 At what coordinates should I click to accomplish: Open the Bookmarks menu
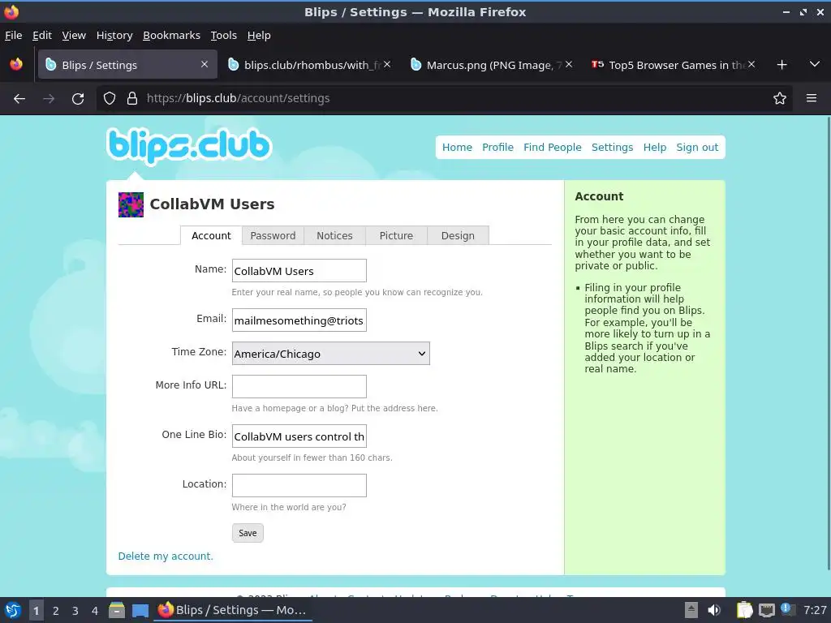click(x=172, y=36)
